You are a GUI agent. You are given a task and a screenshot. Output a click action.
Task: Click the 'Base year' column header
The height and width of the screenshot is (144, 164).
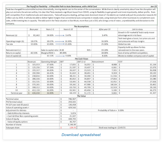(x=34, y=29)
